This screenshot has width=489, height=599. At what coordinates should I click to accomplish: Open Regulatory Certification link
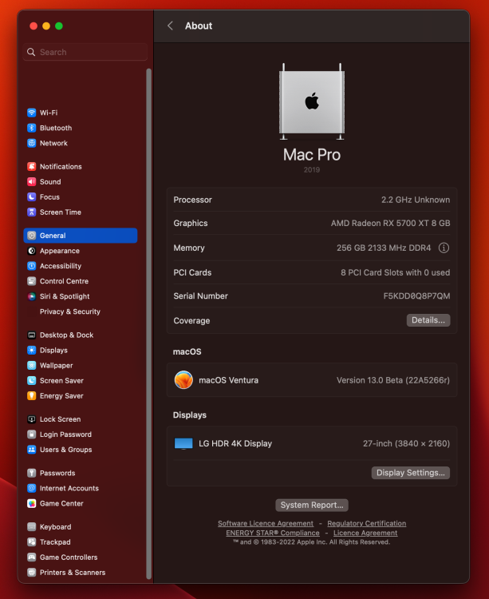(367, 523)
